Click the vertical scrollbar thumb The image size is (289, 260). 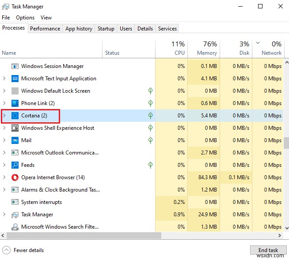tap(286, 143)
